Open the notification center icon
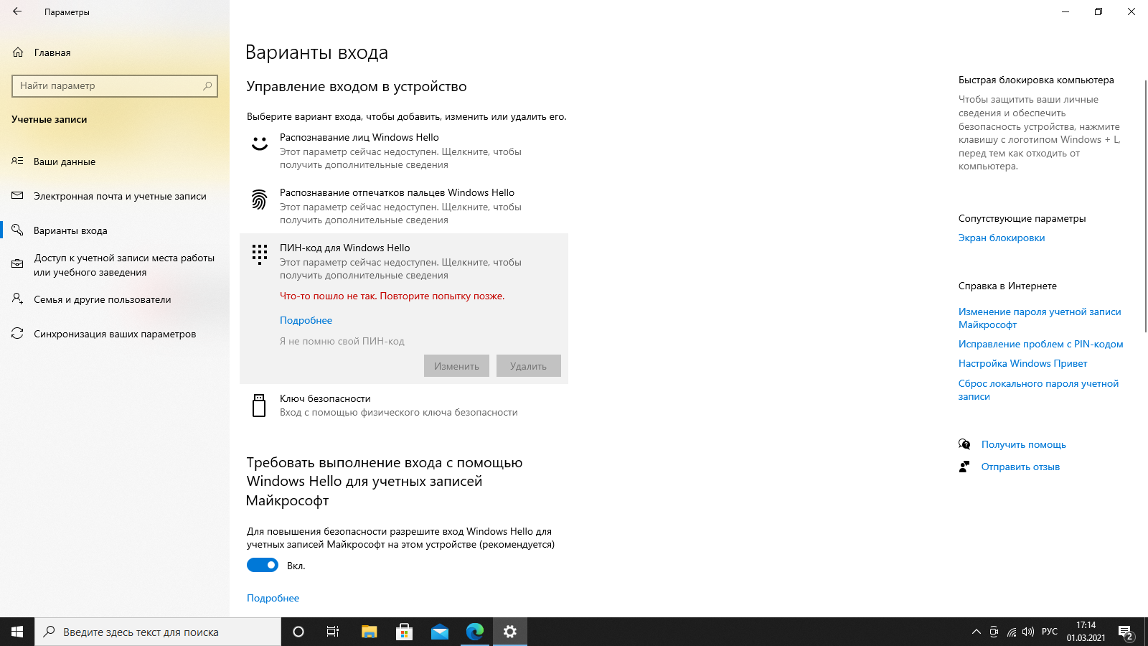 pyautogui.click(x=1126, y=632)
